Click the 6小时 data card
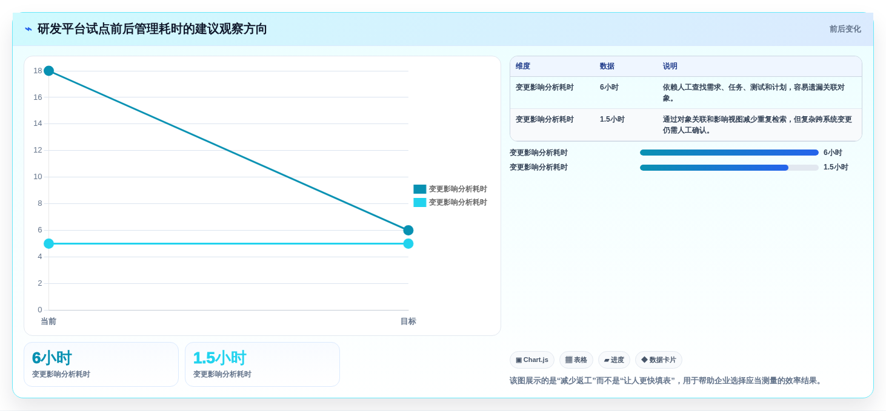886x411 pixels. pos(101,364)
